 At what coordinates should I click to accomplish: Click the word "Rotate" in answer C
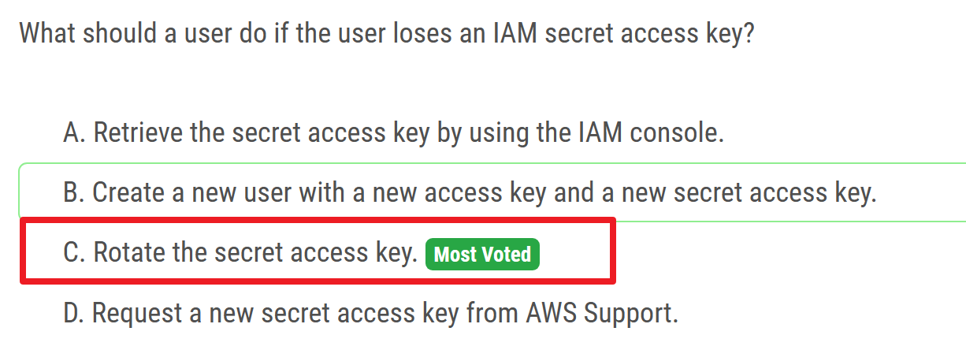(x=129, y=254)
